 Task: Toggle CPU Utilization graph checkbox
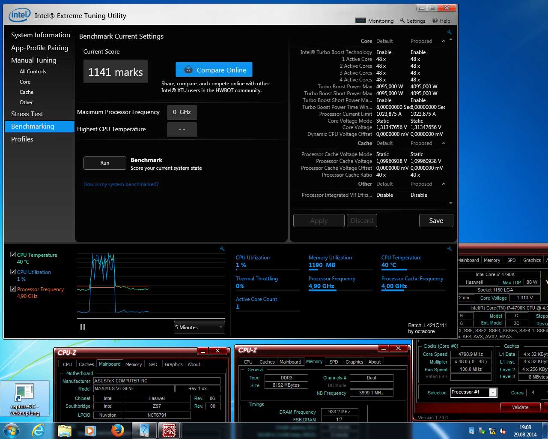pyautogui.click(x=13, y=272)
